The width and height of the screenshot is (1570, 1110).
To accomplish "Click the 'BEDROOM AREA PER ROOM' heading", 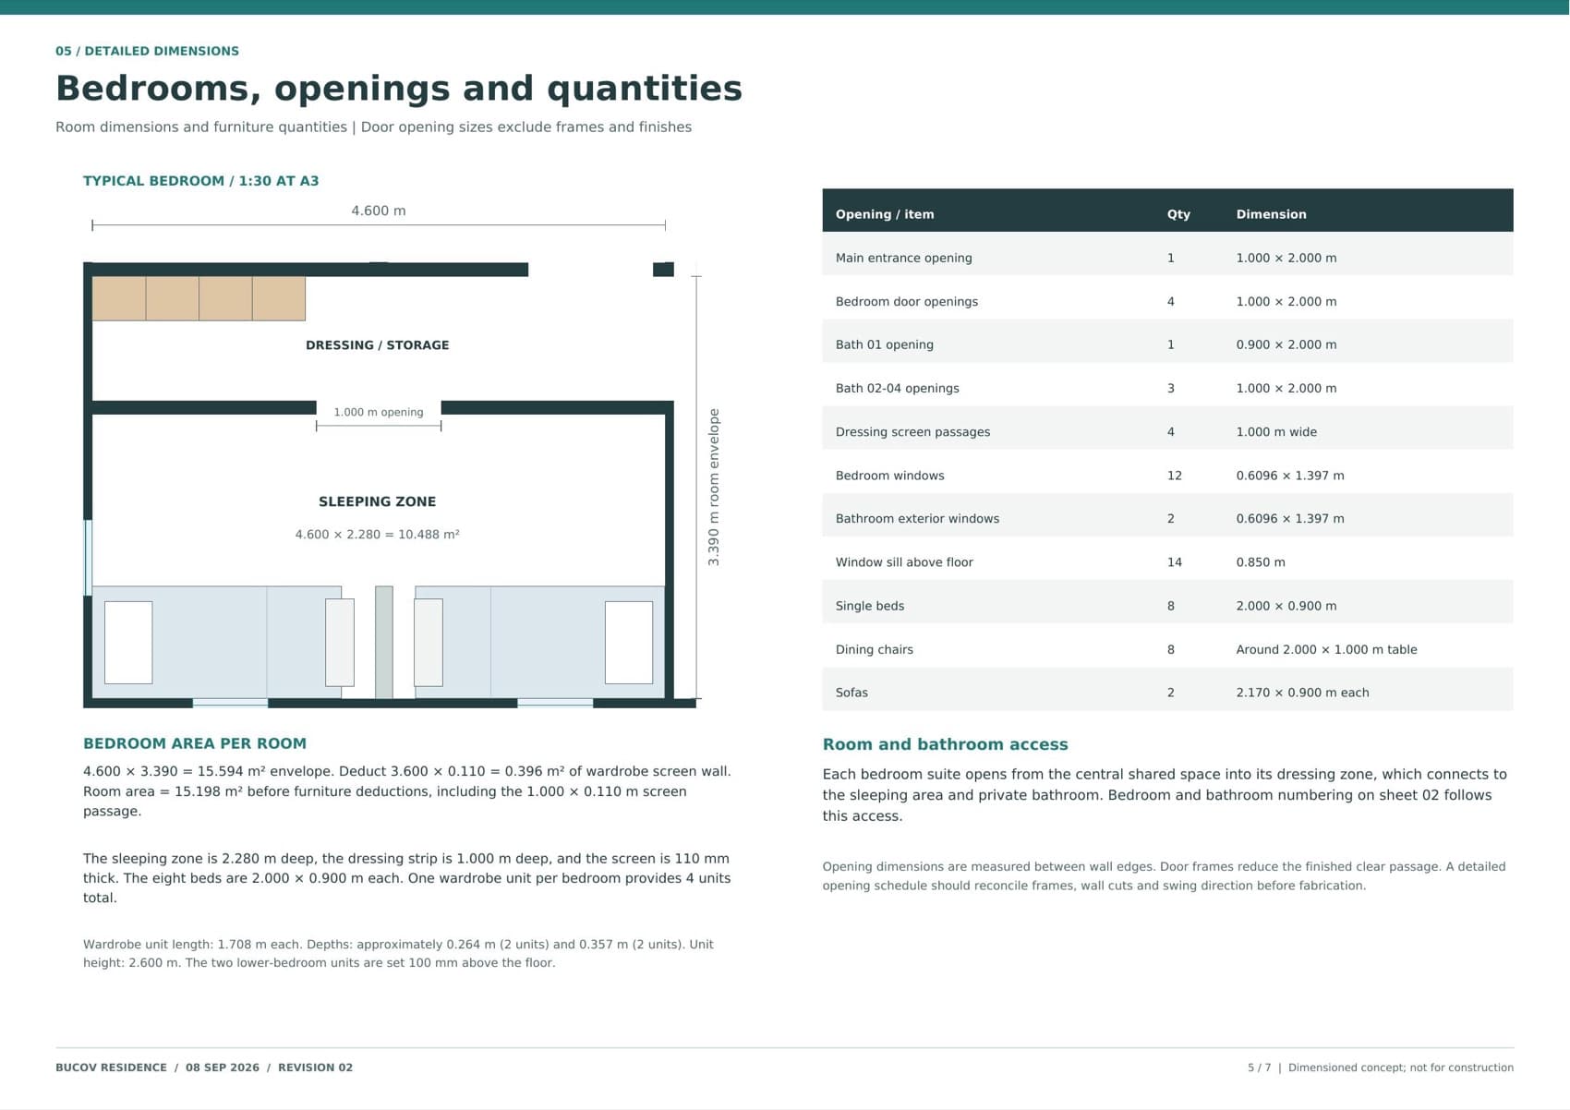I will [x=195, y=743].
